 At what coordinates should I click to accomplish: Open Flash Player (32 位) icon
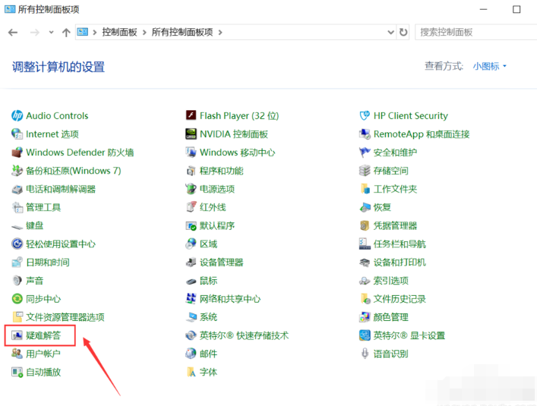[x=191, y=116]
